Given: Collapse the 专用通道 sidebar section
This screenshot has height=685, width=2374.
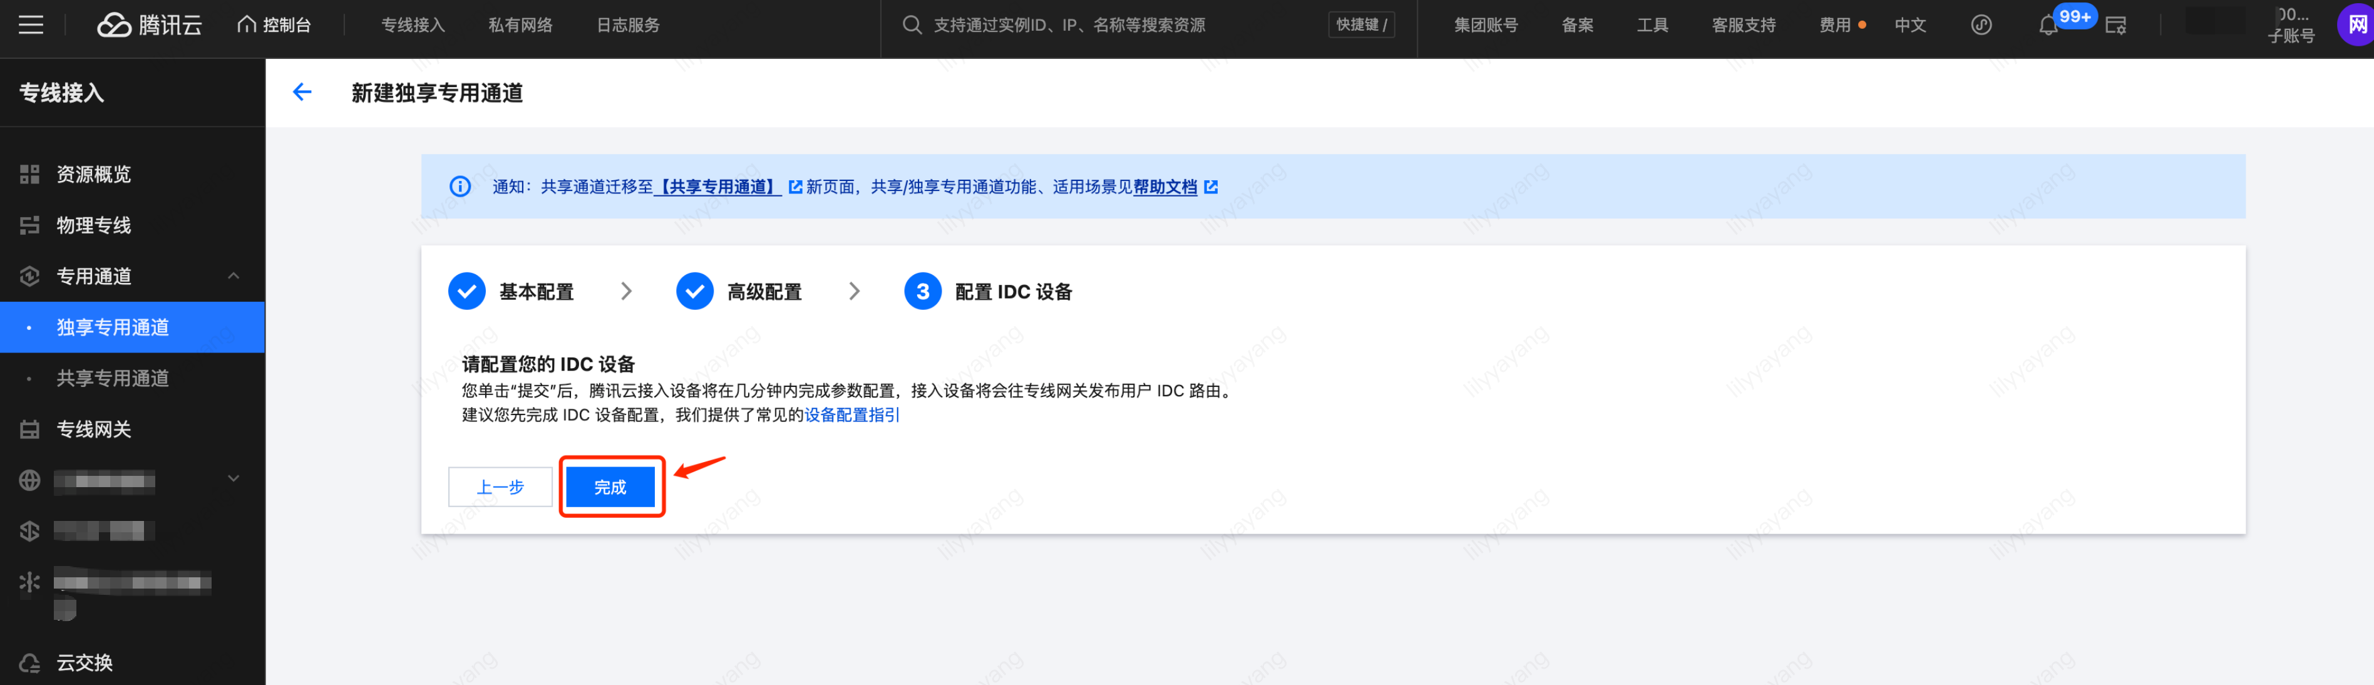Looking at the screenshot, I should point(233,276).
